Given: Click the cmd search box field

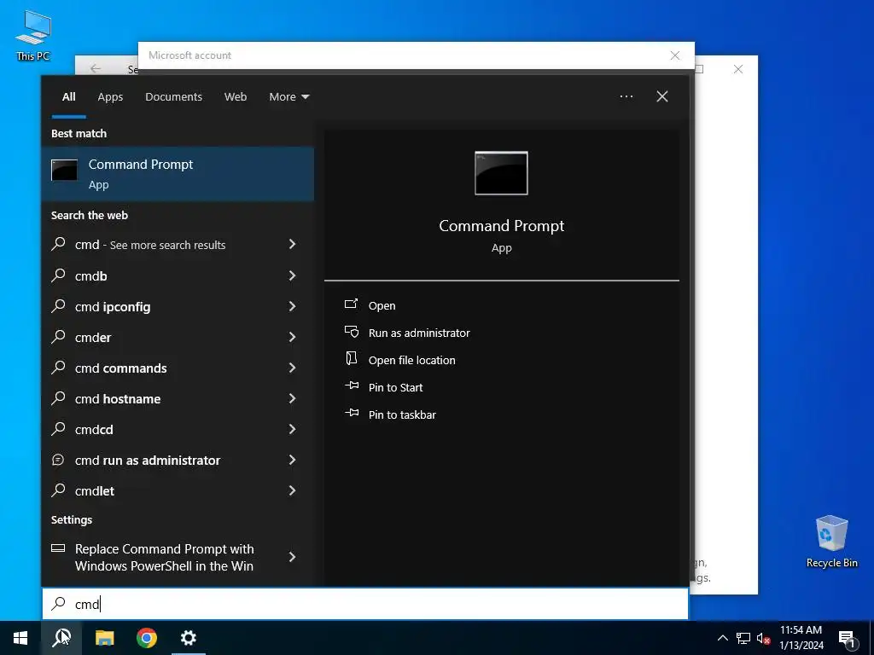Looking at the screenshot, I should click(365, 605).
